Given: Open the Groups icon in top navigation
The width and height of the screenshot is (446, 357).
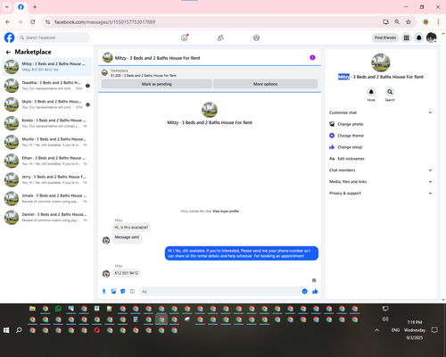Looking at the screenshot, I should pyautogui.click(x=256, y=37).
